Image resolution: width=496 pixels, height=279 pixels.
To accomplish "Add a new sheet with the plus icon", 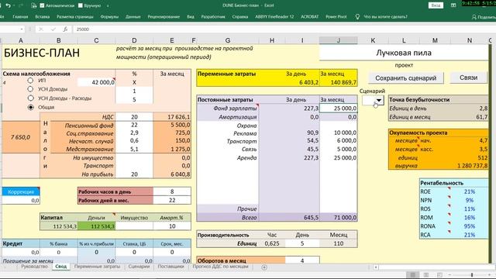I will click(x=264, y=267).
